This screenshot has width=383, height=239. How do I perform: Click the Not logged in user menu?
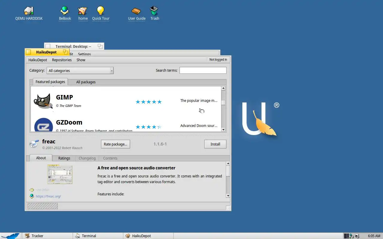coord(218,60)
